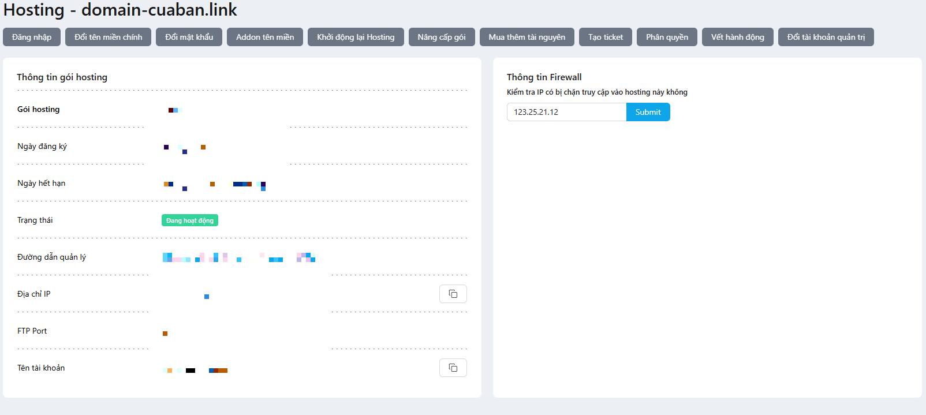The height and width of the screenshot is (415, 926).
Task: Focus the firewall IP address field
Action: click(566, 112)
